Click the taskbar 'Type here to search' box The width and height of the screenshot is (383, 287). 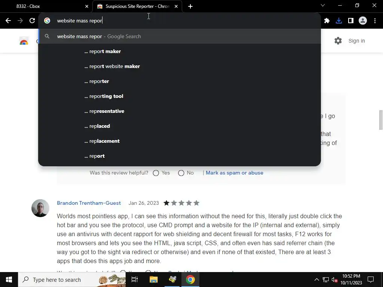[72, 280]
